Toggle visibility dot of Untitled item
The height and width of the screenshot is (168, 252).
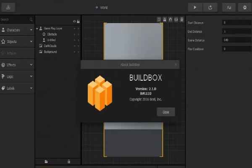point(74,40)
